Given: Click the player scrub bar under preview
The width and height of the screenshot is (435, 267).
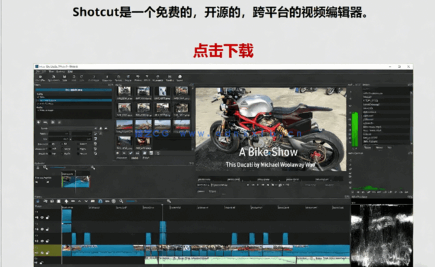Looking at the screenshot, I should pos(271,179).
